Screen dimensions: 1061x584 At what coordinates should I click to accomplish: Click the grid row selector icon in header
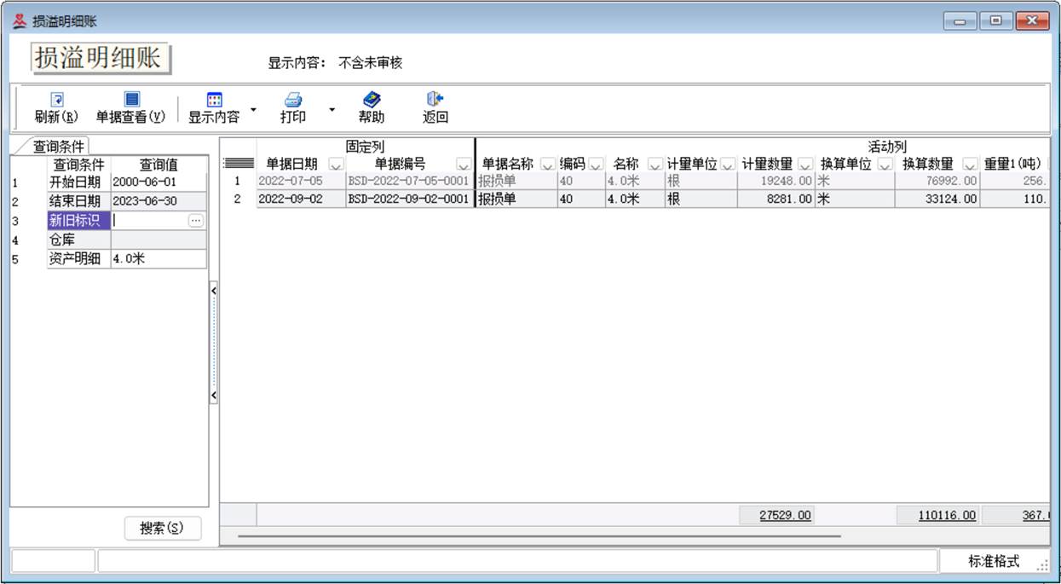[x=238, y=164]
